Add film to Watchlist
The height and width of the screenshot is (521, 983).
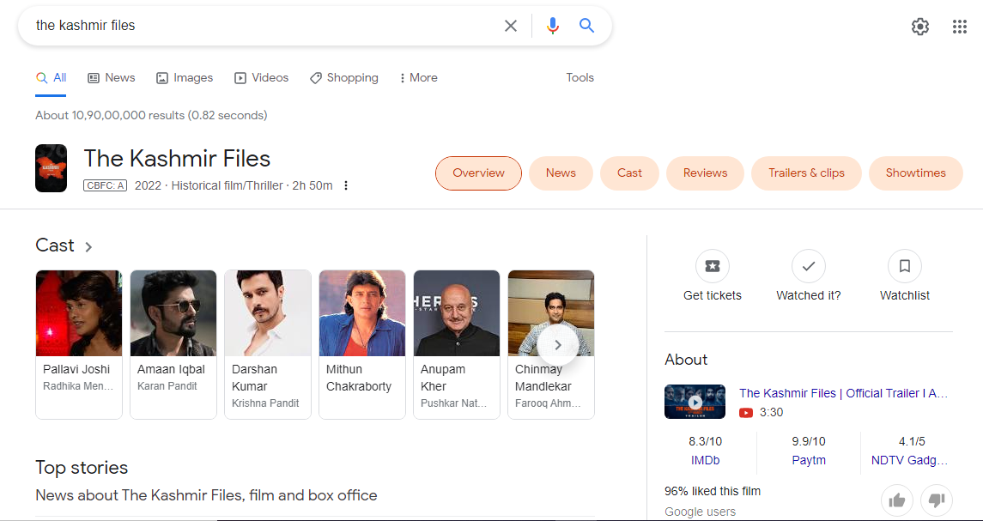coord(905,266)
